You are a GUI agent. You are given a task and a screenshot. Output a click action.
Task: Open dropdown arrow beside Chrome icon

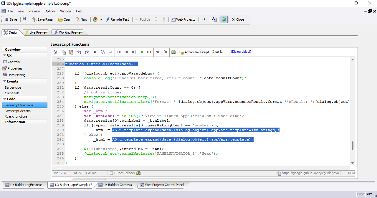point(101,19)
